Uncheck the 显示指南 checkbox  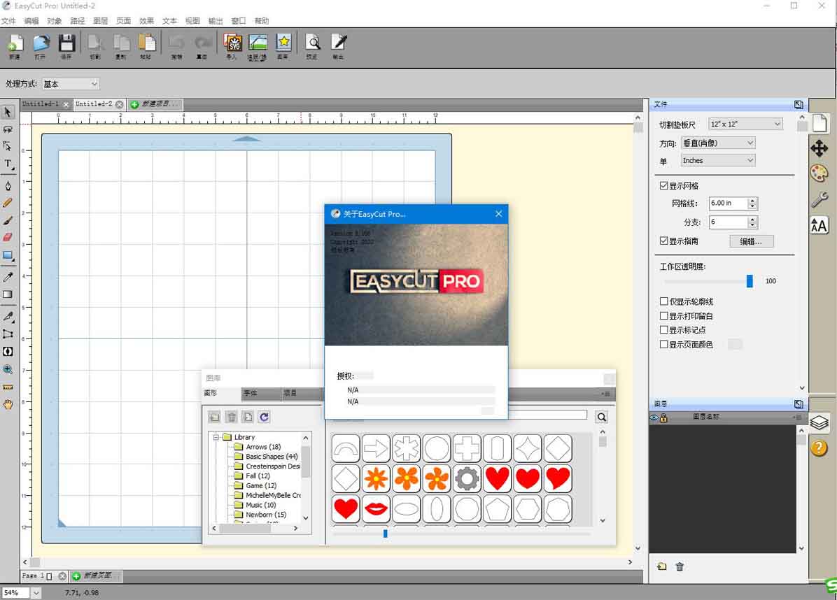(x=664, y=241)
